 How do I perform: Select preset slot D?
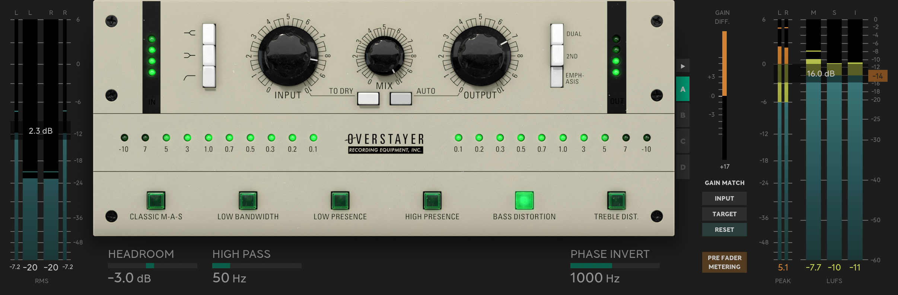click(682, 167)
